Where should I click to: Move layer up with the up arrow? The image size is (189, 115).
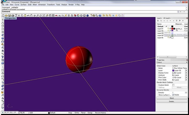click(x=167, y=21)
